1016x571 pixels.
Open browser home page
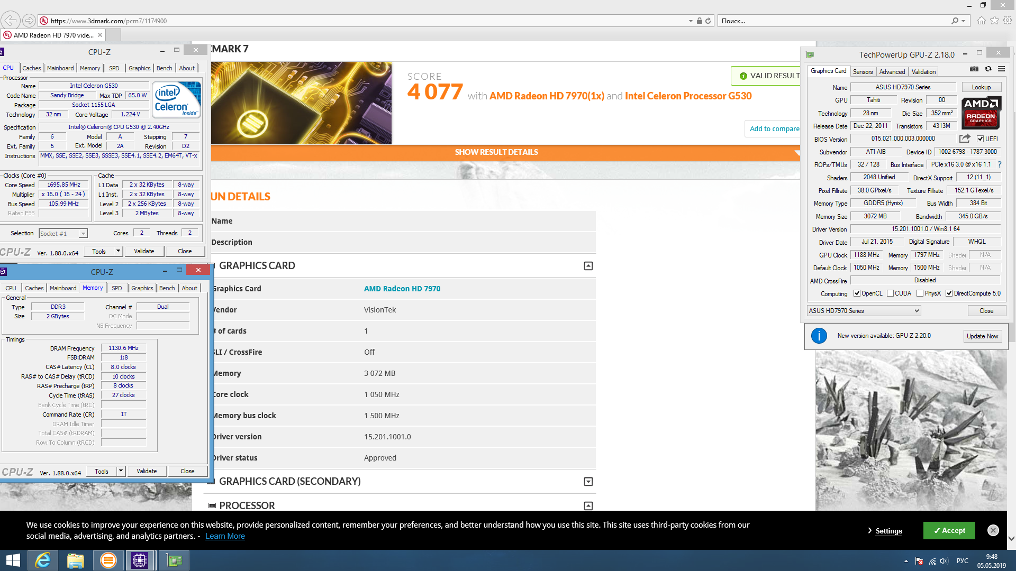point(982,21)
